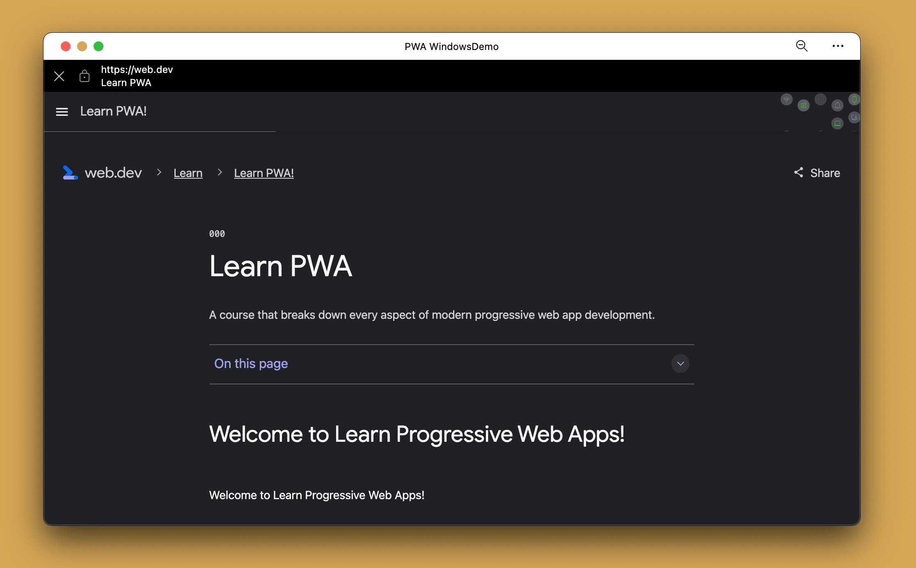This screenshot has width=916, height=568.
Task: Click the close X icon in address bar
Action: tap(59, 75)
